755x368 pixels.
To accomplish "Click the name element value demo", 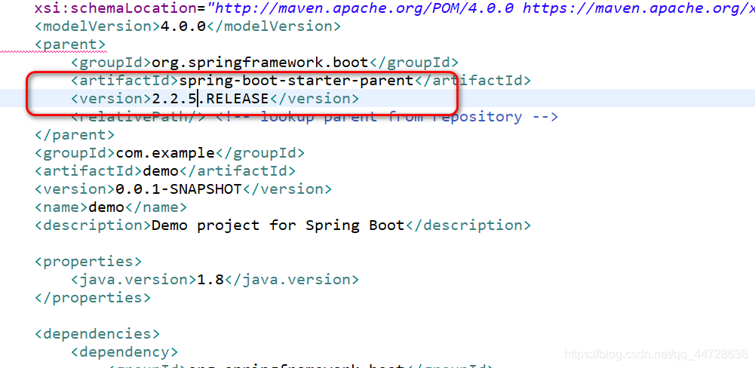I will pos(106,207).
